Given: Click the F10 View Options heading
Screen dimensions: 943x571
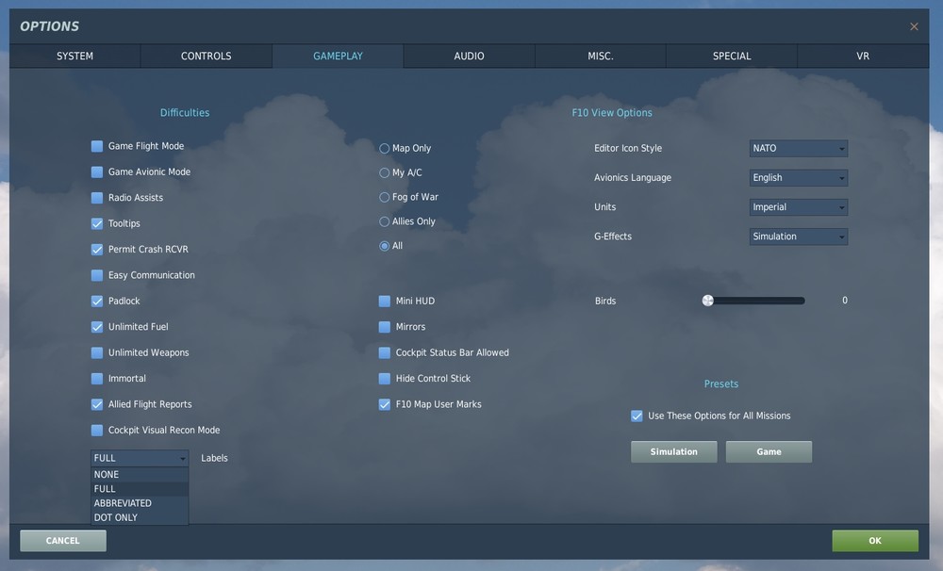Looking at the screenshot, I should click(x=612, y=113).
